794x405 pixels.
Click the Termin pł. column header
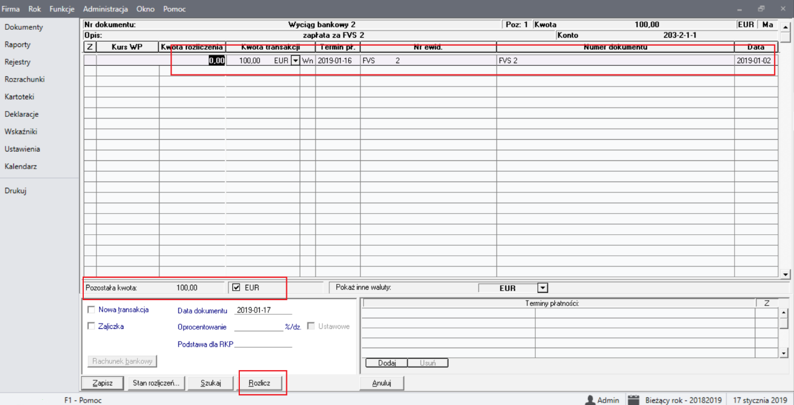pyautogui.click(x=337, y=47)
